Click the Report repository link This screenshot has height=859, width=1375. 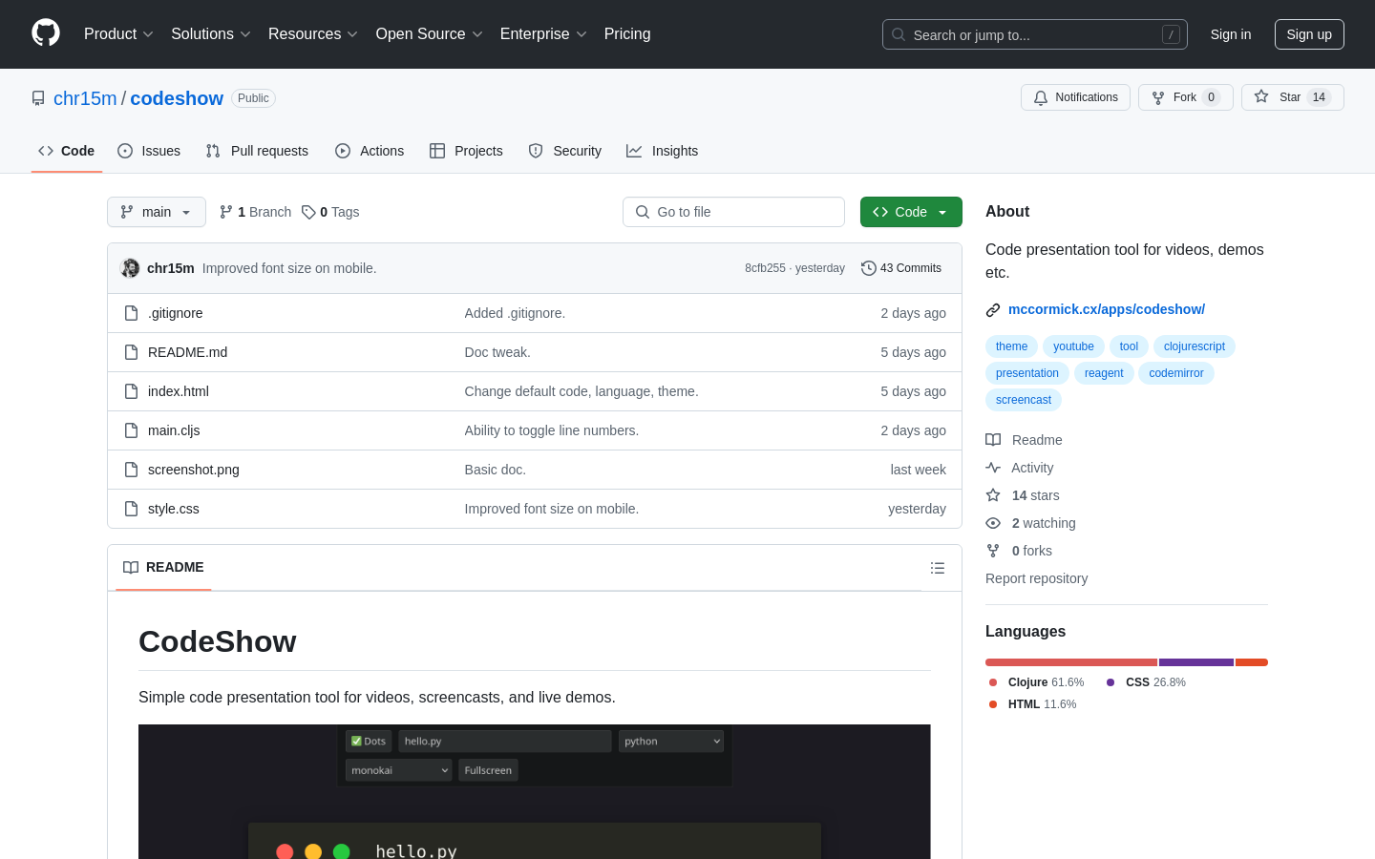(x=1036, y=578)
